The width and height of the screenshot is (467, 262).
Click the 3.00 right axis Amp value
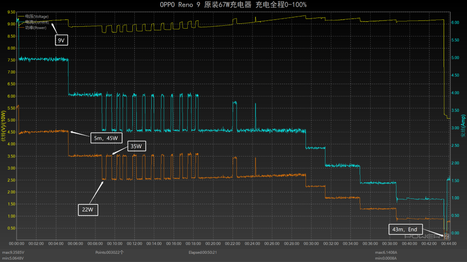click(455, 128)
